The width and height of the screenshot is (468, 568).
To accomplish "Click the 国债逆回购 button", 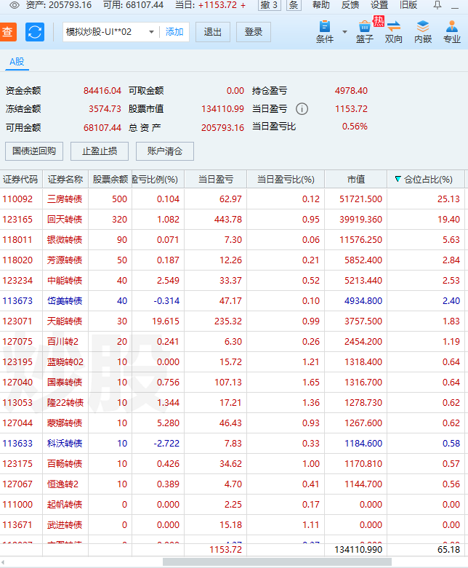I will [x=34, y=151].
